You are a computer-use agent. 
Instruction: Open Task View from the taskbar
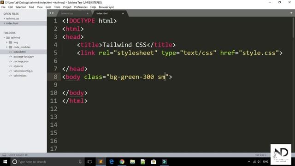coord(90,162)
